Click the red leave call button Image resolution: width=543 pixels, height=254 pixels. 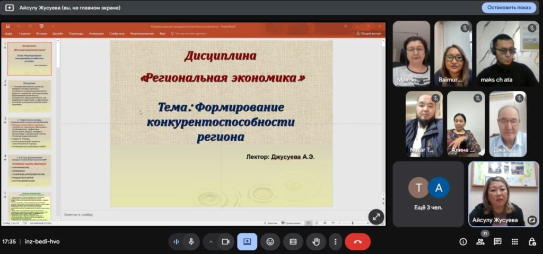pyautogui.click(x=357, y=242)
